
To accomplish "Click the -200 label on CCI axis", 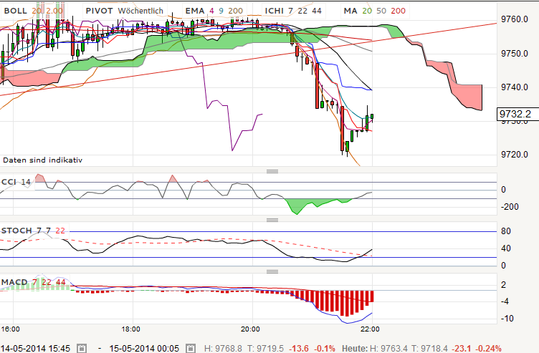I will tap(510, 207).
